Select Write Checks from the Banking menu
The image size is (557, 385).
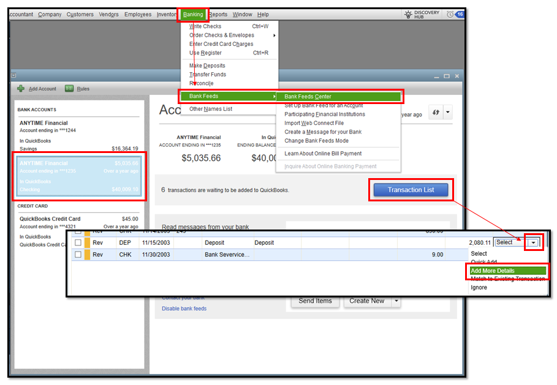(x=205, y=26)
